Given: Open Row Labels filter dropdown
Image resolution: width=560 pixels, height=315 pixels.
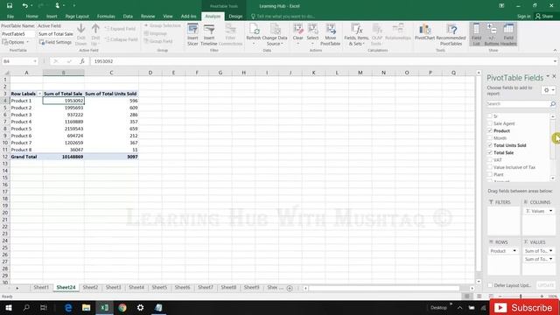Looking at the screenshot, I should [39, 94].
